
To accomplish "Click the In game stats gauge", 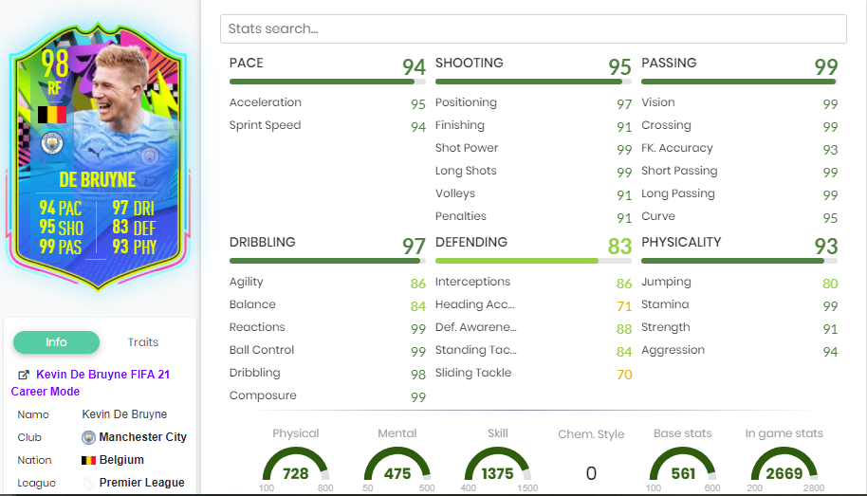I will (784, 467).
